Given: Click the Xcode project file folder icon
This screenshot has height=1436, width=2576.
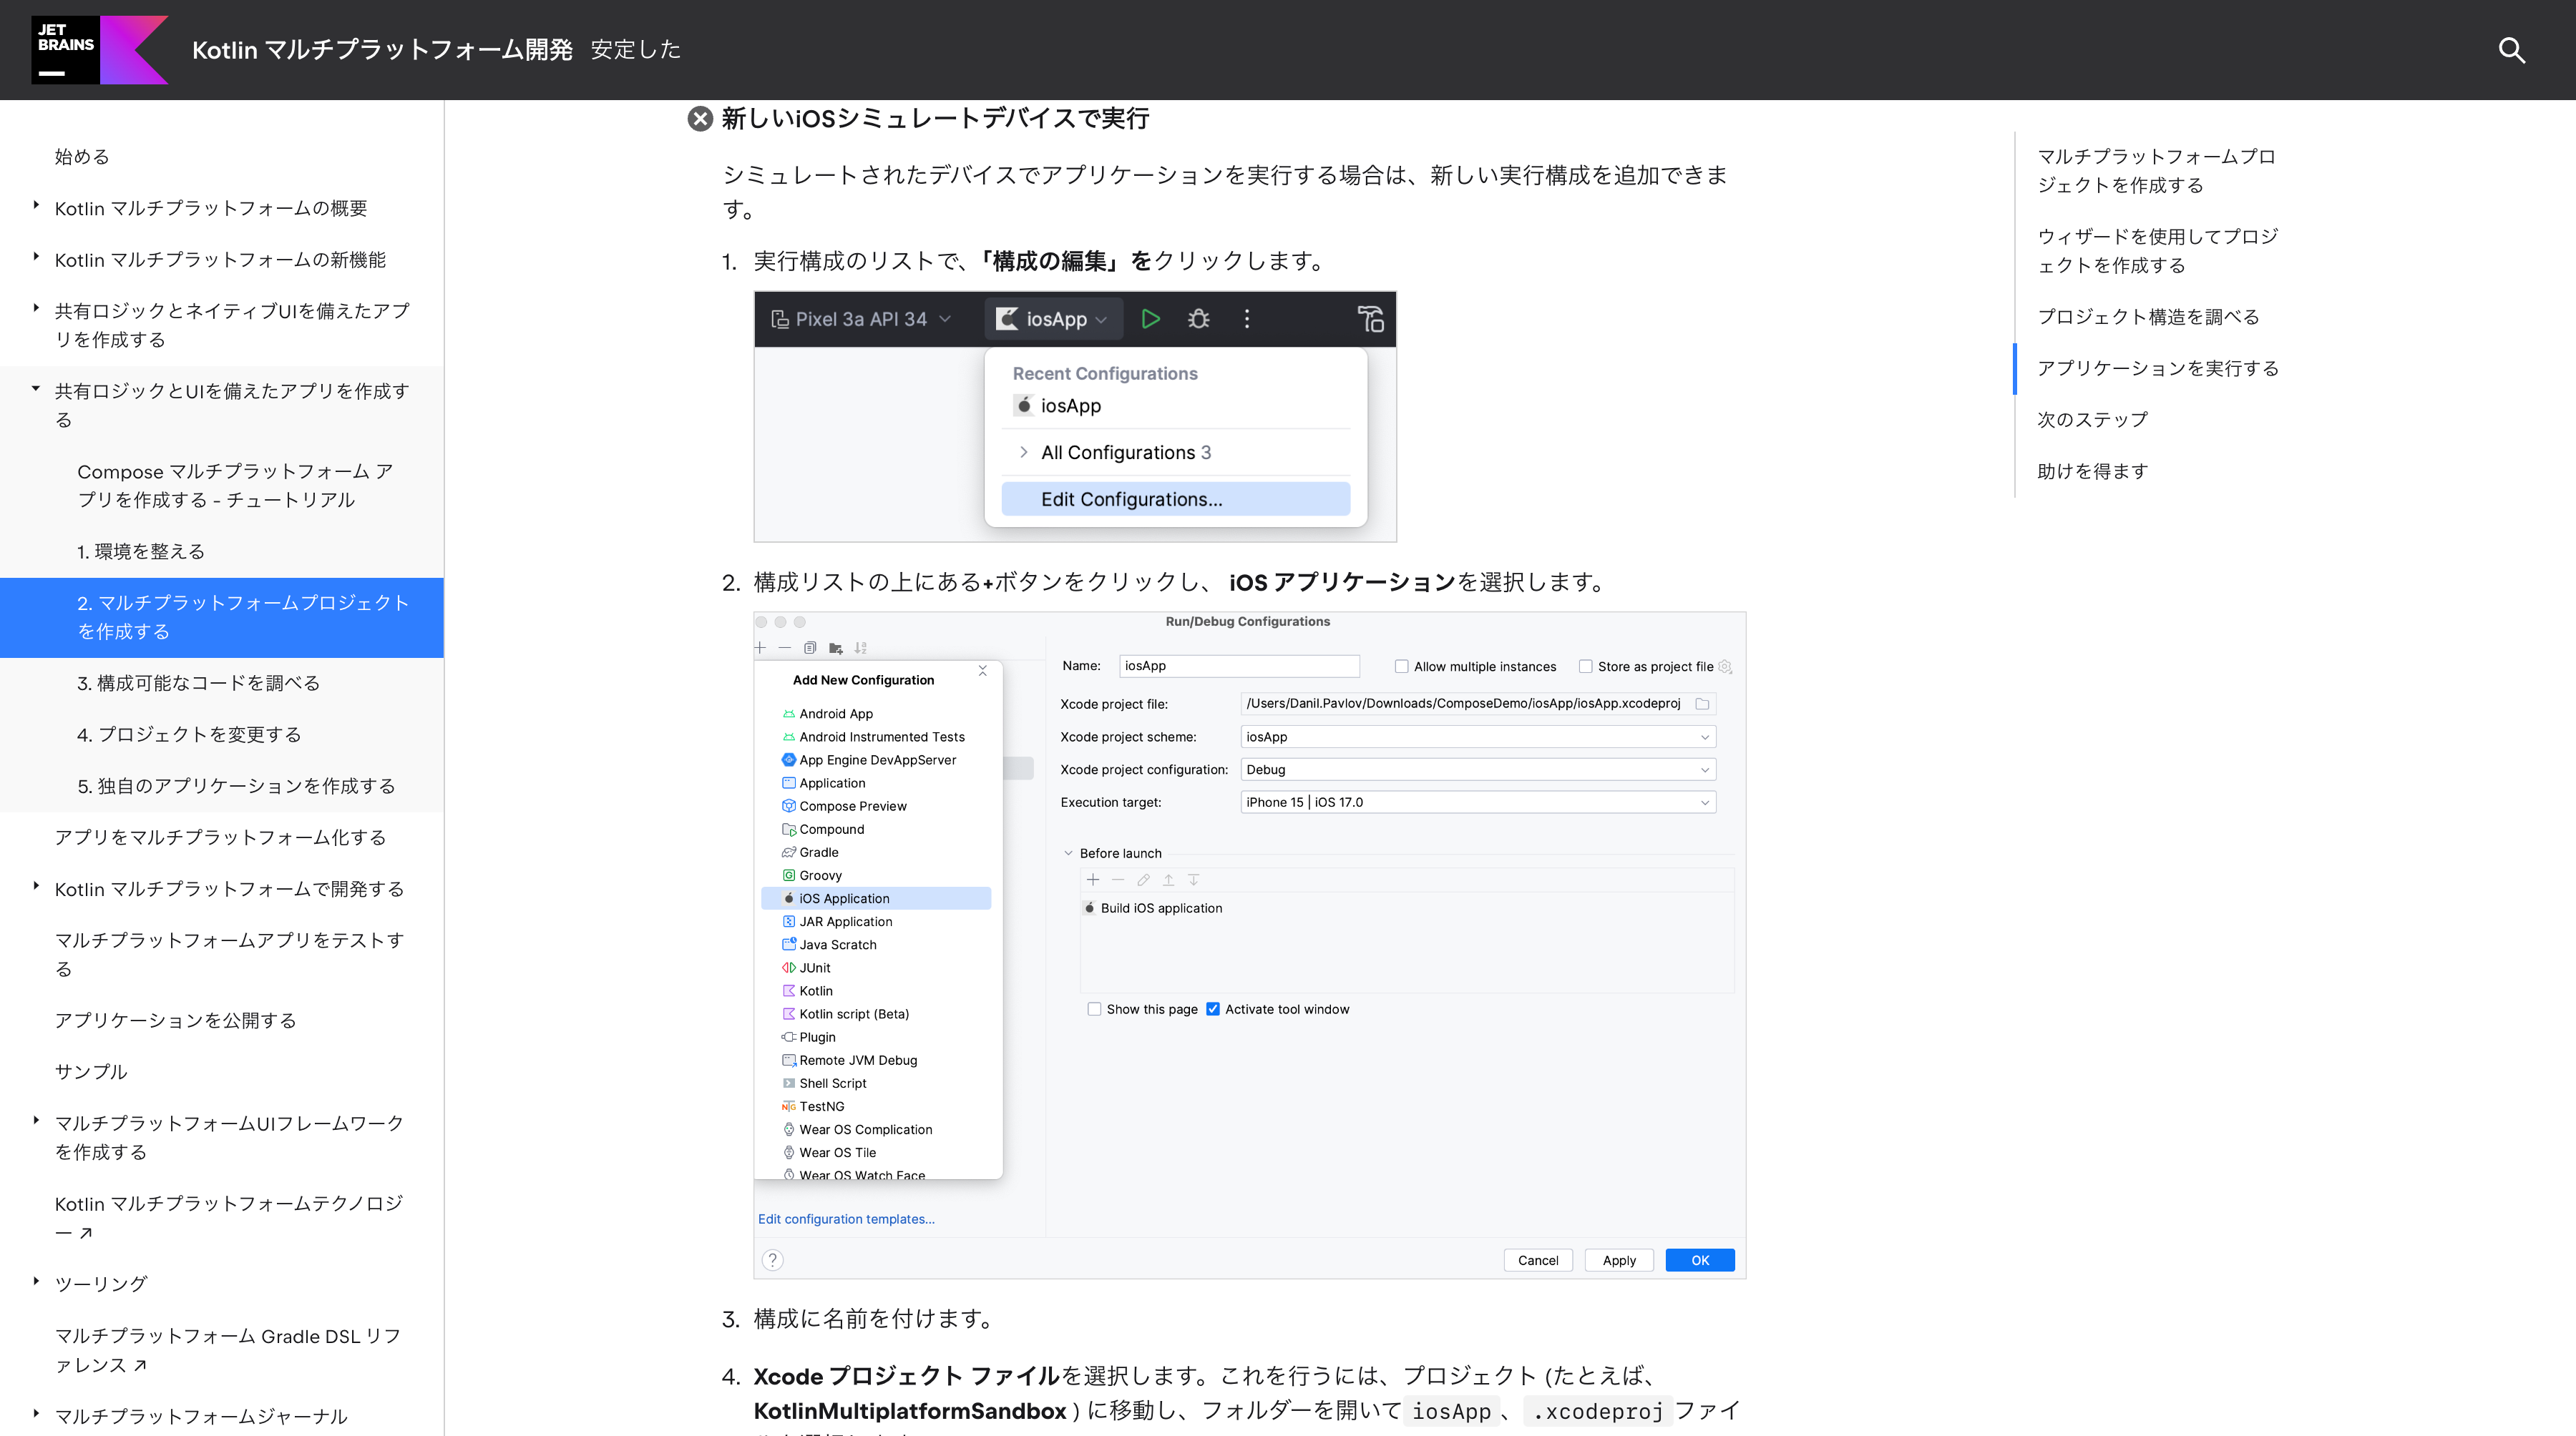Looking at the screenshot, I should [1702, 704].
